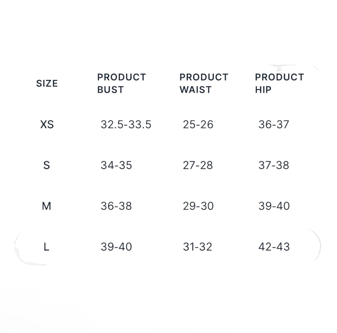Select the S bust value 34-35
Image resolution: width=337 pixels, height=333 pixels.
(x=116, y=165)
